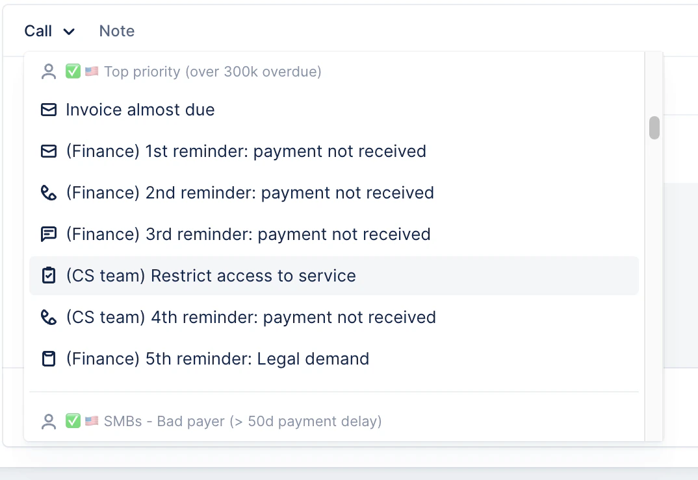Click the clipboard check icon for Restrict access

pos(49,276)
